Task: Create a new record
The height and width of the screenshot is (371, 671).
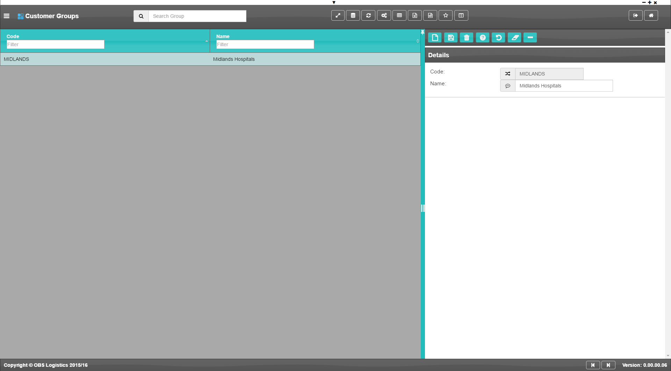Action: [435, 37]
